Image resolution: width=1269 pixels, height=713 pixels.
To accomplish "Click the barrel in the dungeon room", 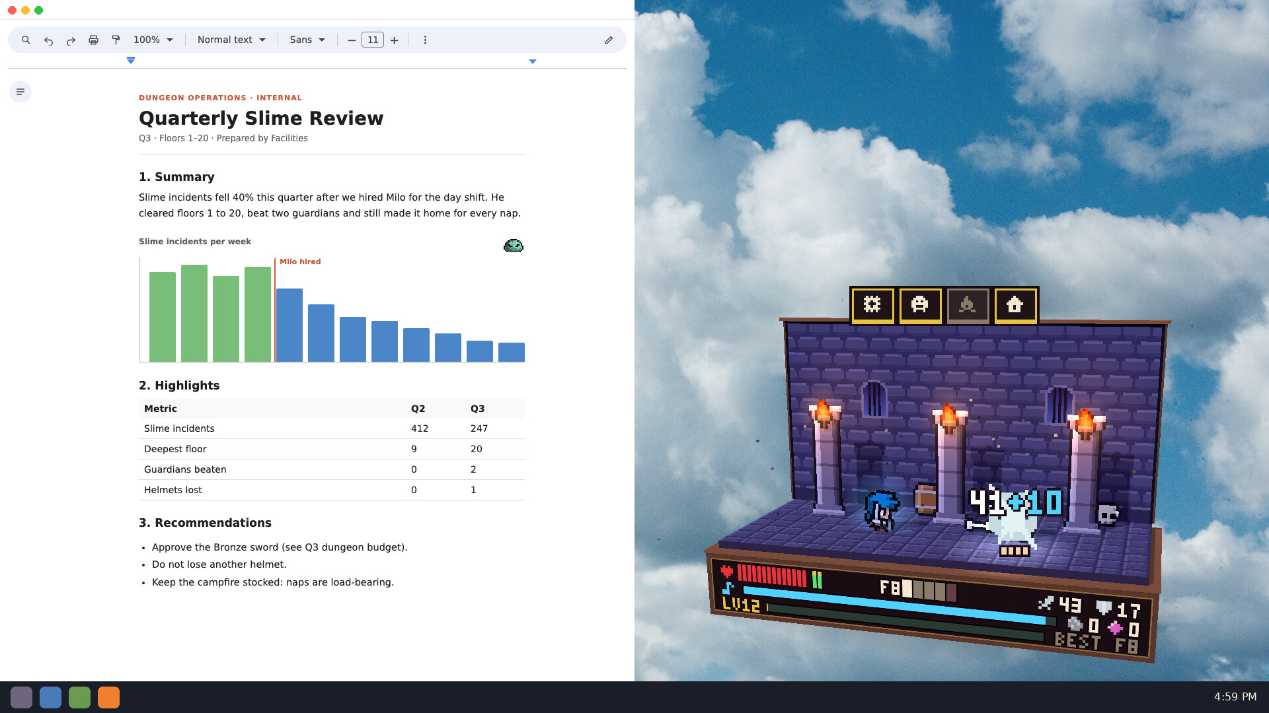I will (926, 499).
